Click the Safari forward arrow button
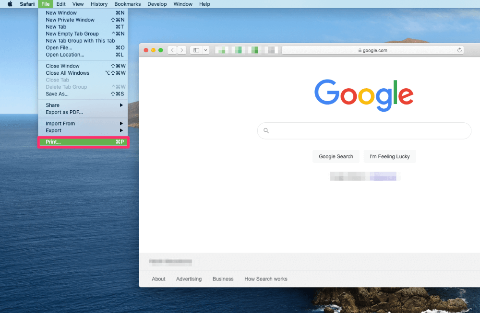This screenshot has height=313, width=480. point(181,50)
